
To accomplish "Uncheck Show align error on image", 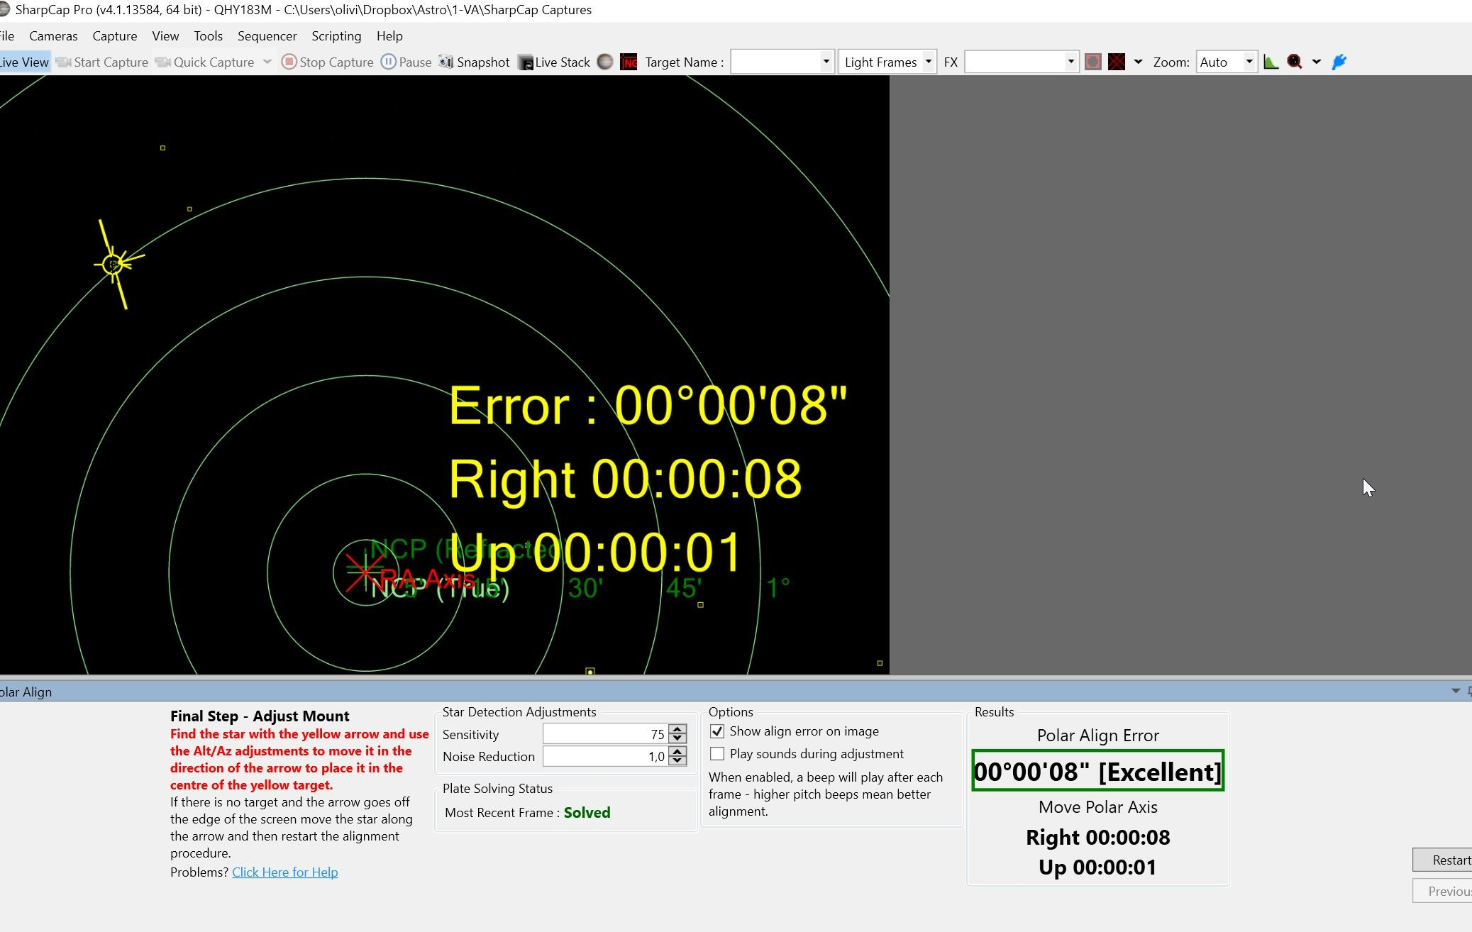I will (717, 731).
